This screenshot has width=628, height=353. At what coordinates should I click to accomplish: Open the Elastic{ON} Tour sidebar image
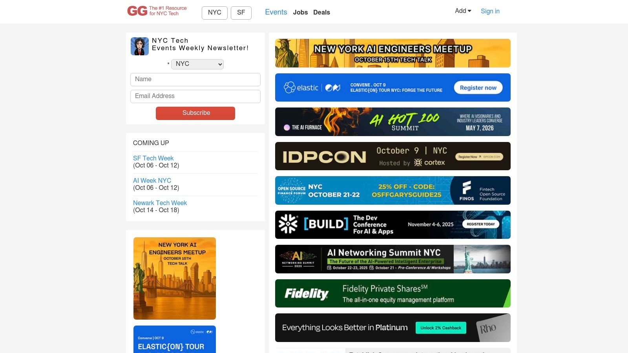point(175,339)
